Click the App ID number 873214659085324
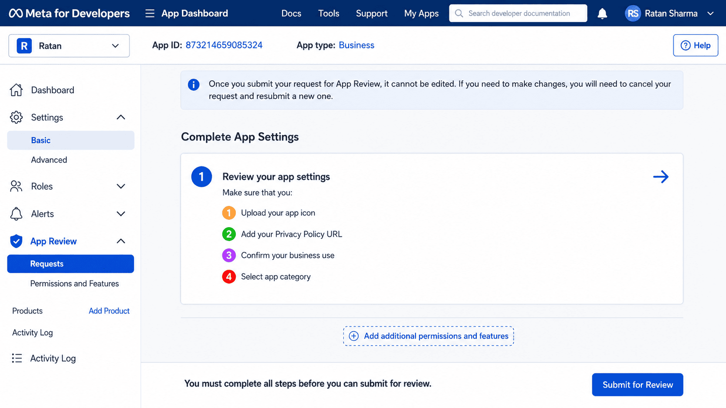Screen dimensions: 726x408 pos(224,45)
